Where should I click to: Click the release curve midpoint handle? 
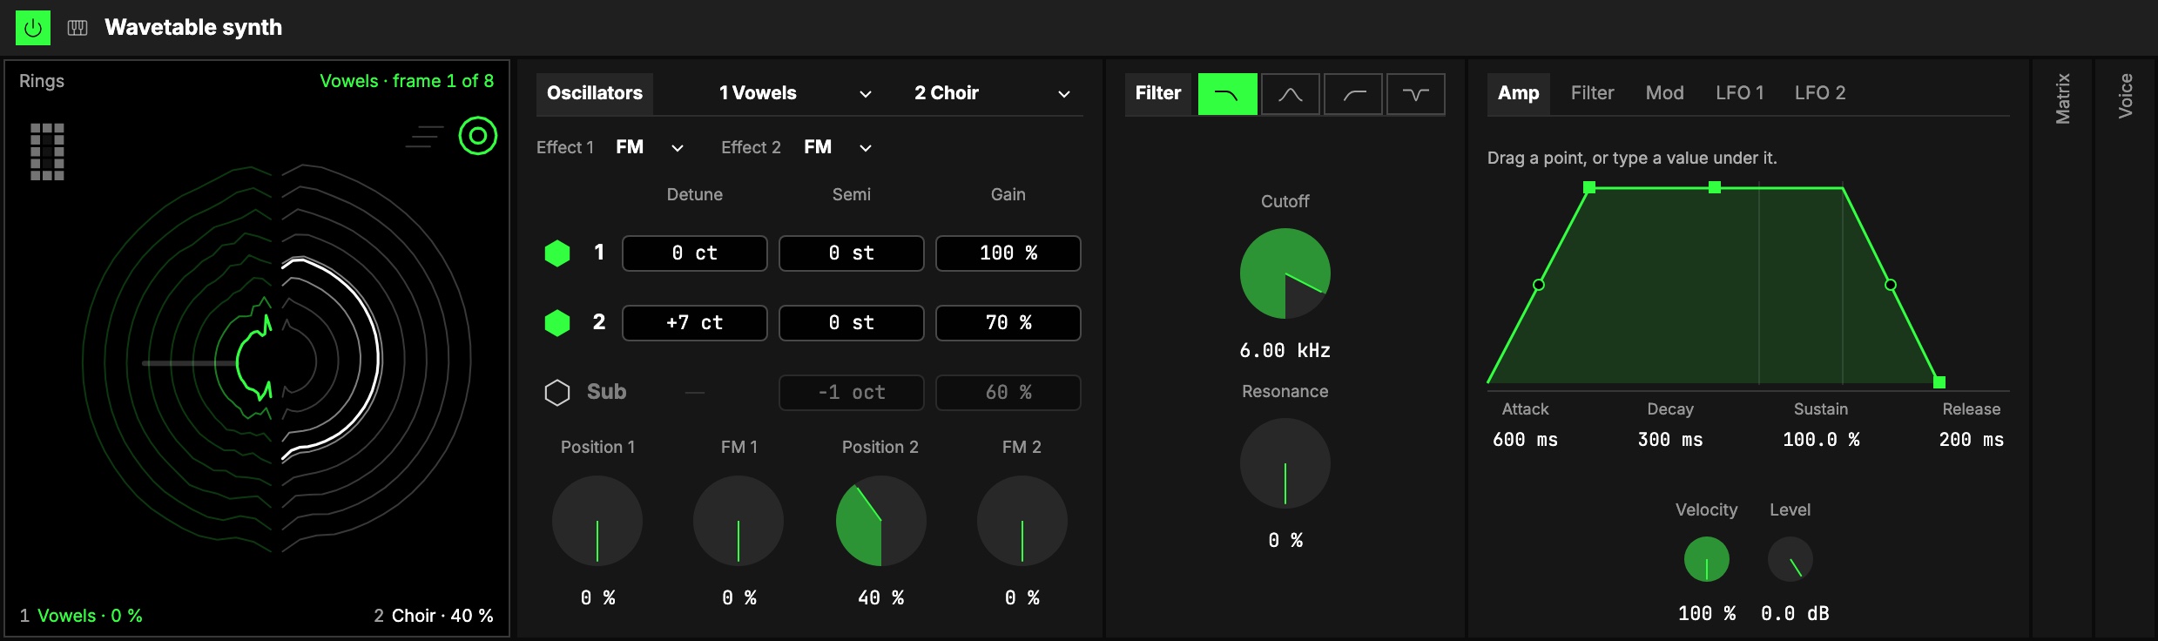(1891, 285)
